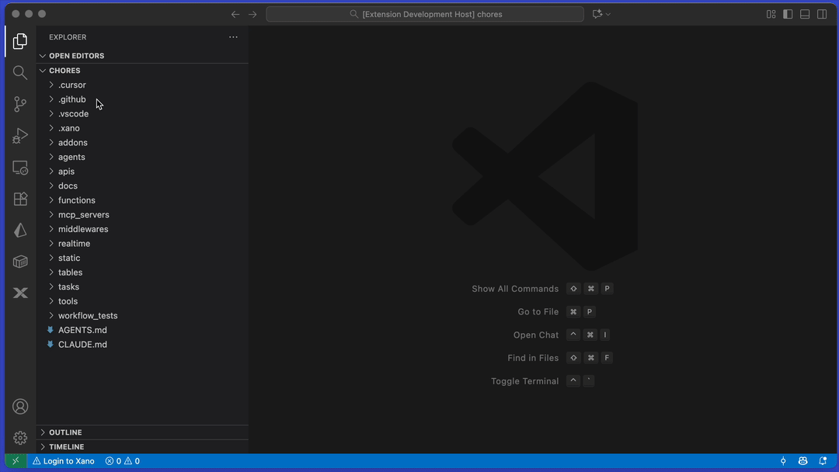Click Login to Xano in the status bar

point(64,461)
